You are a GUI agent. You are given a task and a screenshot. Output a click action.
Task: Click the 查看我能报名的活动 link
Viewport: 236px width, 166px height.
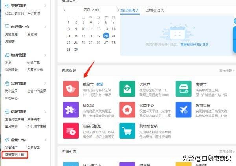(x=194, y=44)
